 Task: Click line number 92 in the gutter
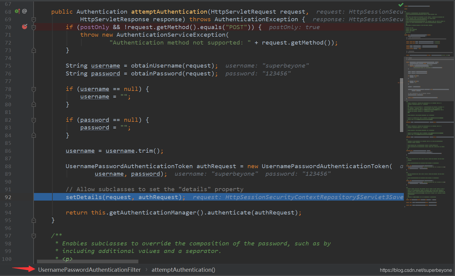(x=8, y=197)
